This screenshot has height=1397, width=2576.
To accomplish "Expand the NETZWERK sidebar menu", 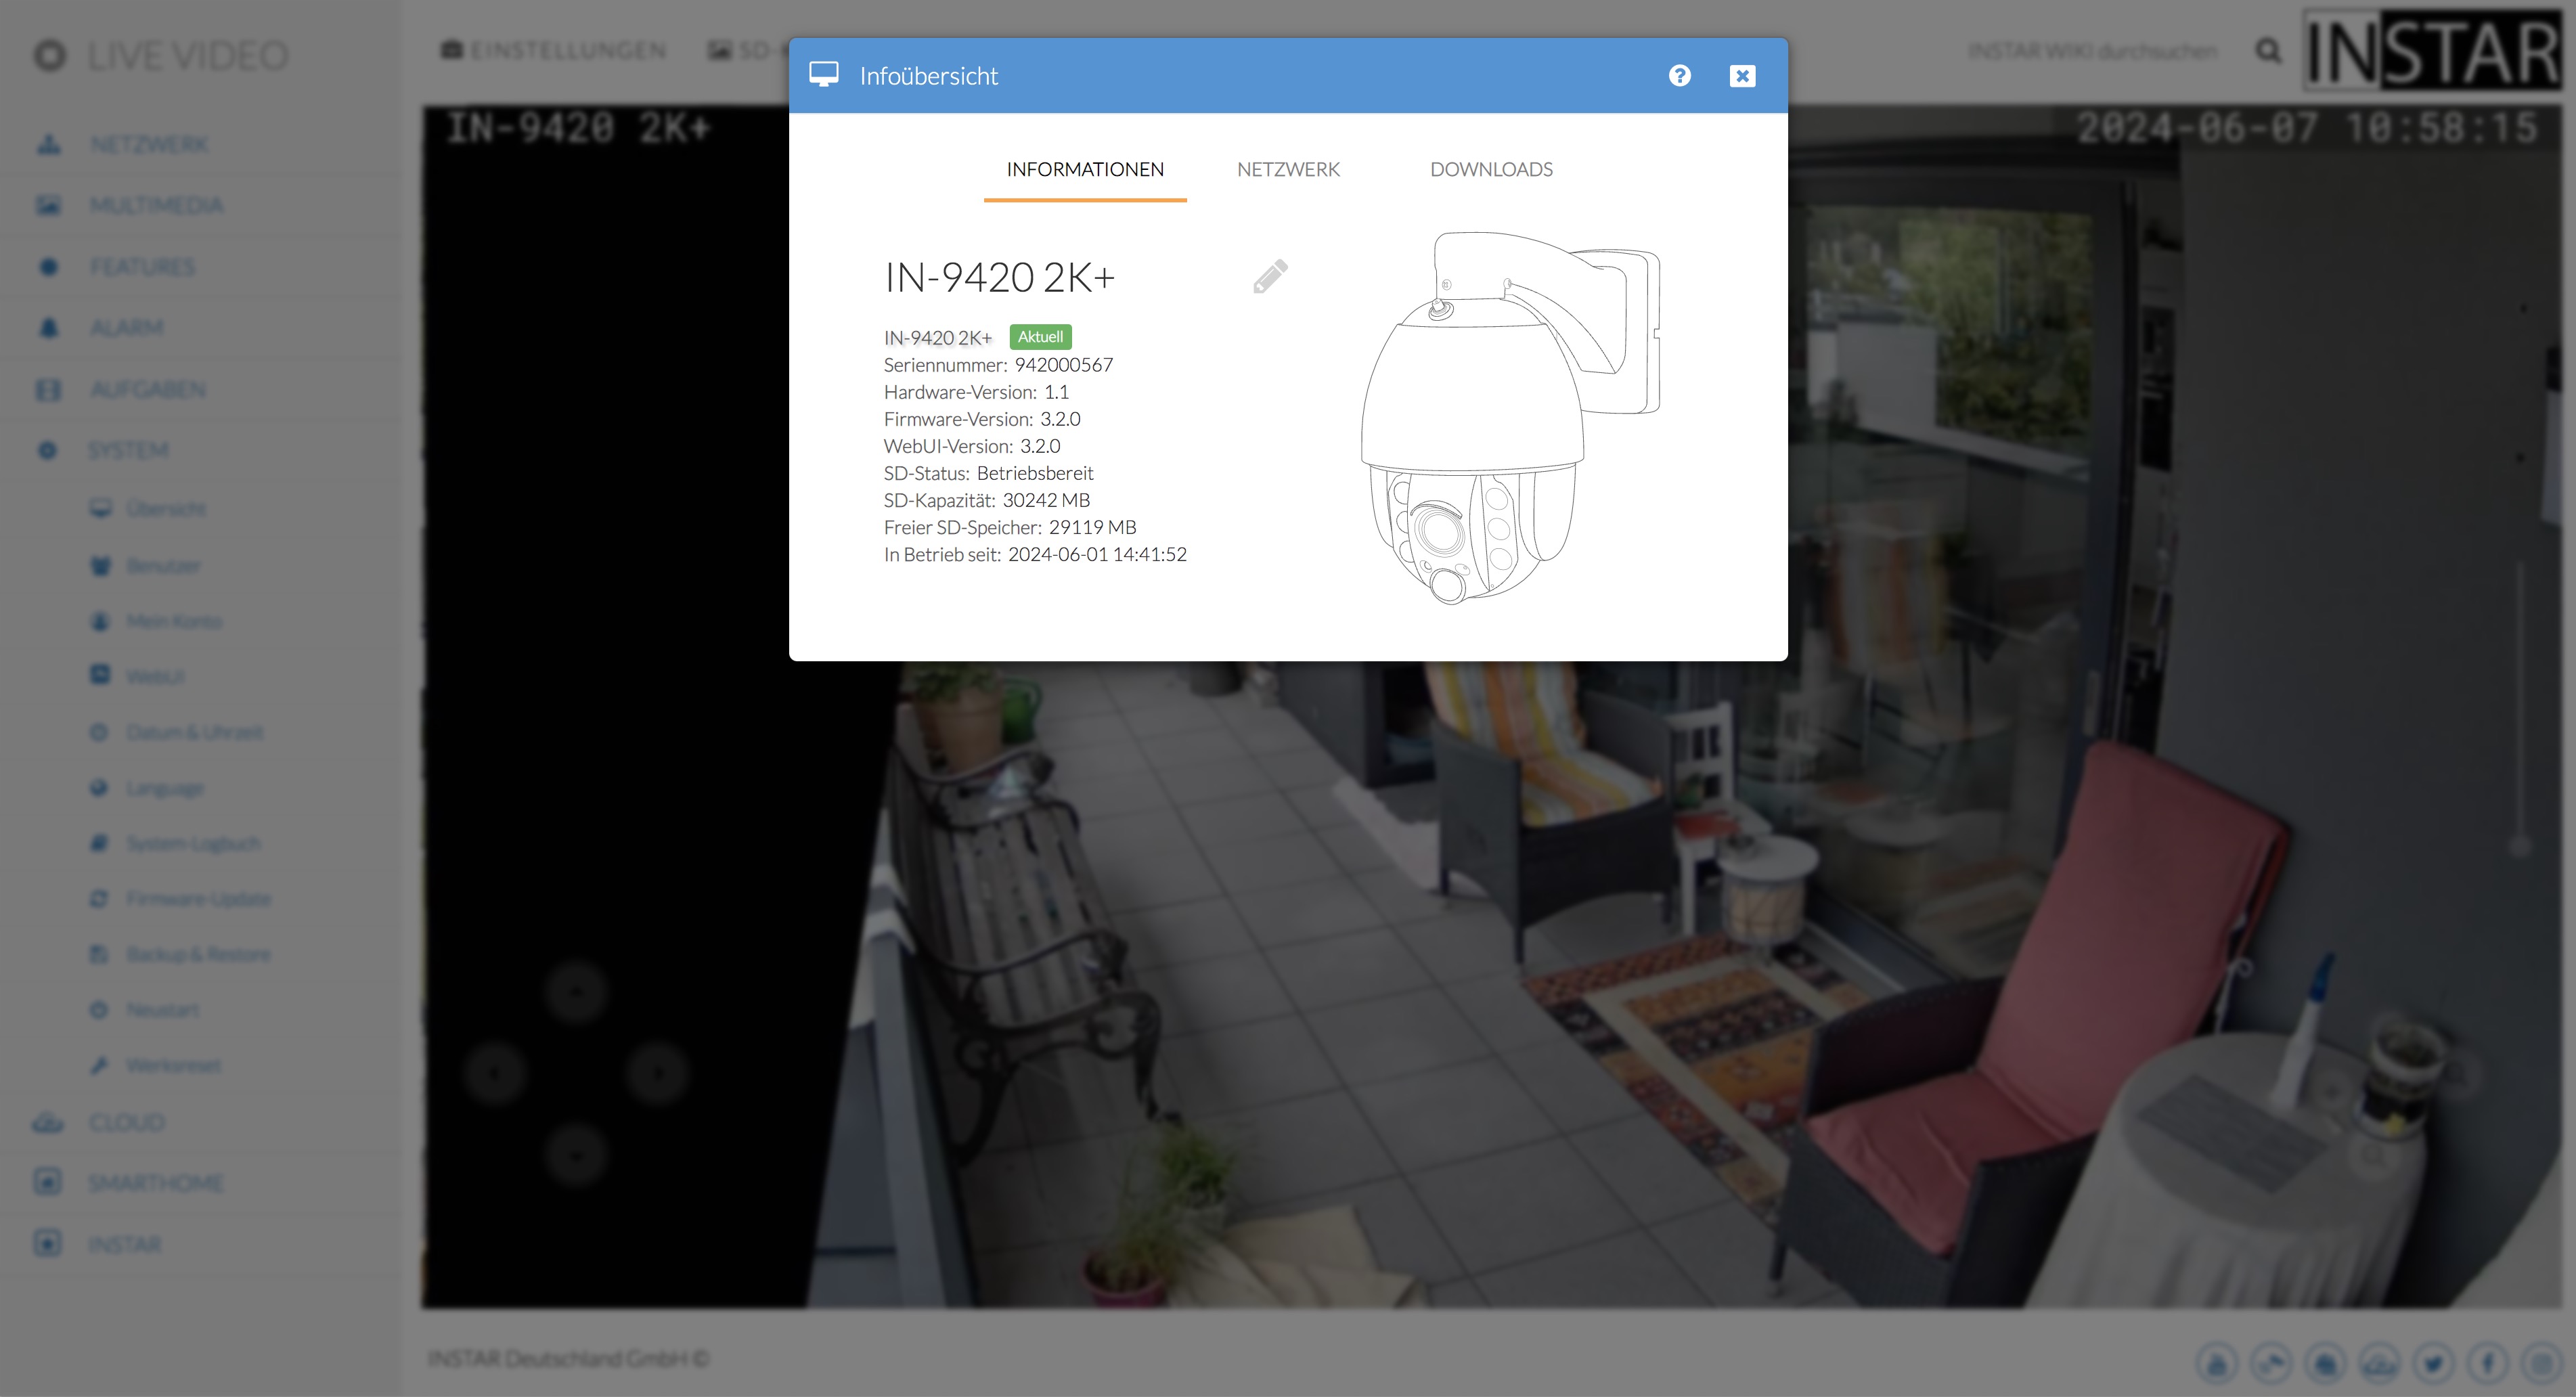I will tap(149, 145).
